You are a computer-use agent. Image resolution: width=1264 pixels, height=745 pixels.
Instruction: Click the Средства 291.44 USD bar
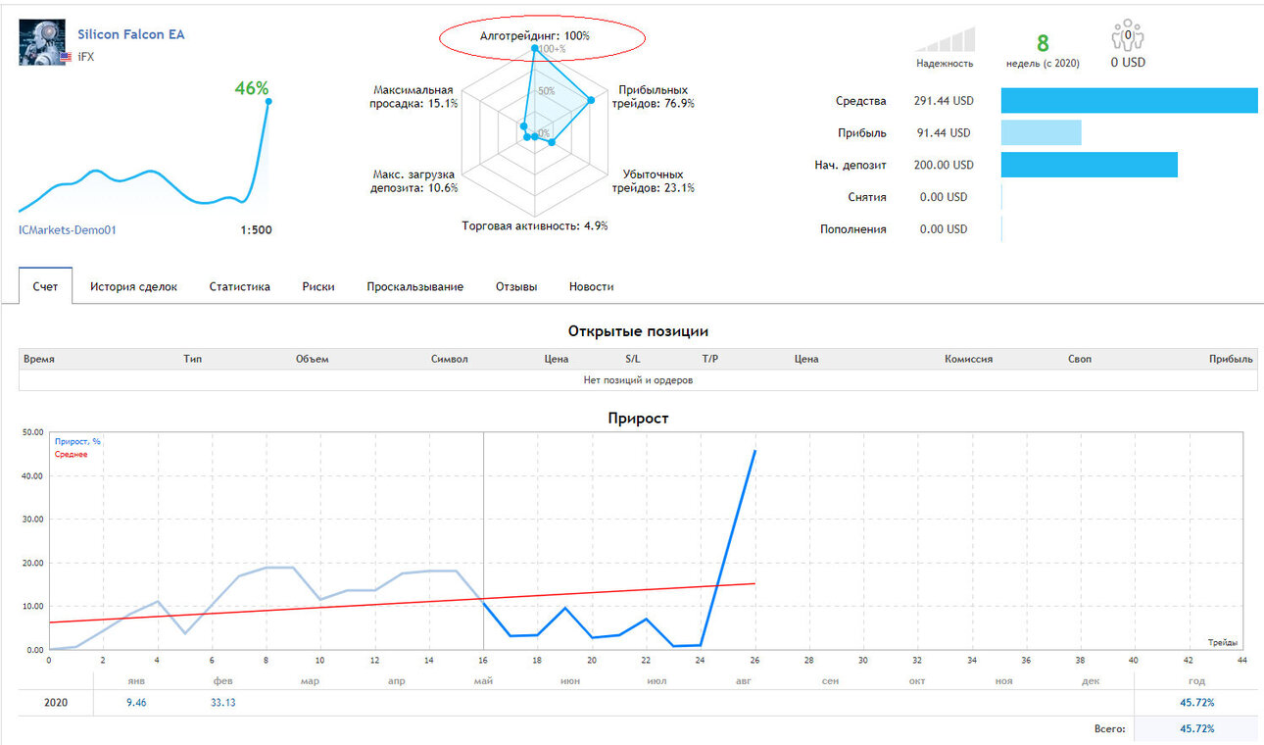pos(1129,101)
